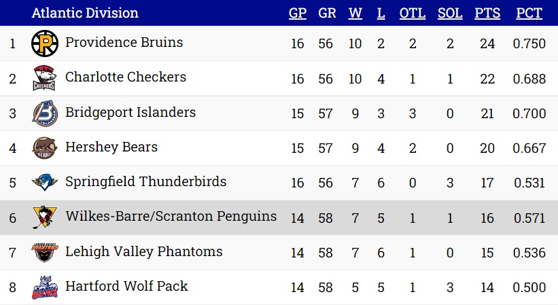
Task: Open the Bridgeport Islanders logo
Action: [44, 113]
